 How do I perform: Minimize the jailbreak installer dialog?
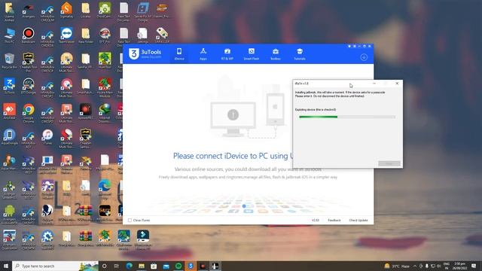point(374,84)
